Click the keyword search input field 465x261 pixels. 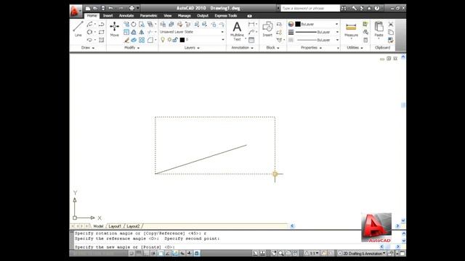point(310,8)
